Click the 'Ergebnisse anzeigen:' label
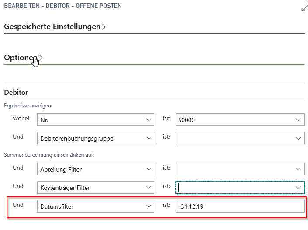The width and height of the screenshot is (308, 230). tap(28, 106)
